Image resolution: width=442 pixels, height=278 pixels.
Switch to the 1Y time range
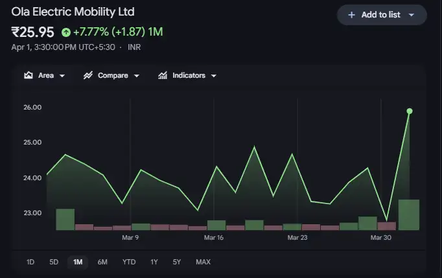[154, 262]
